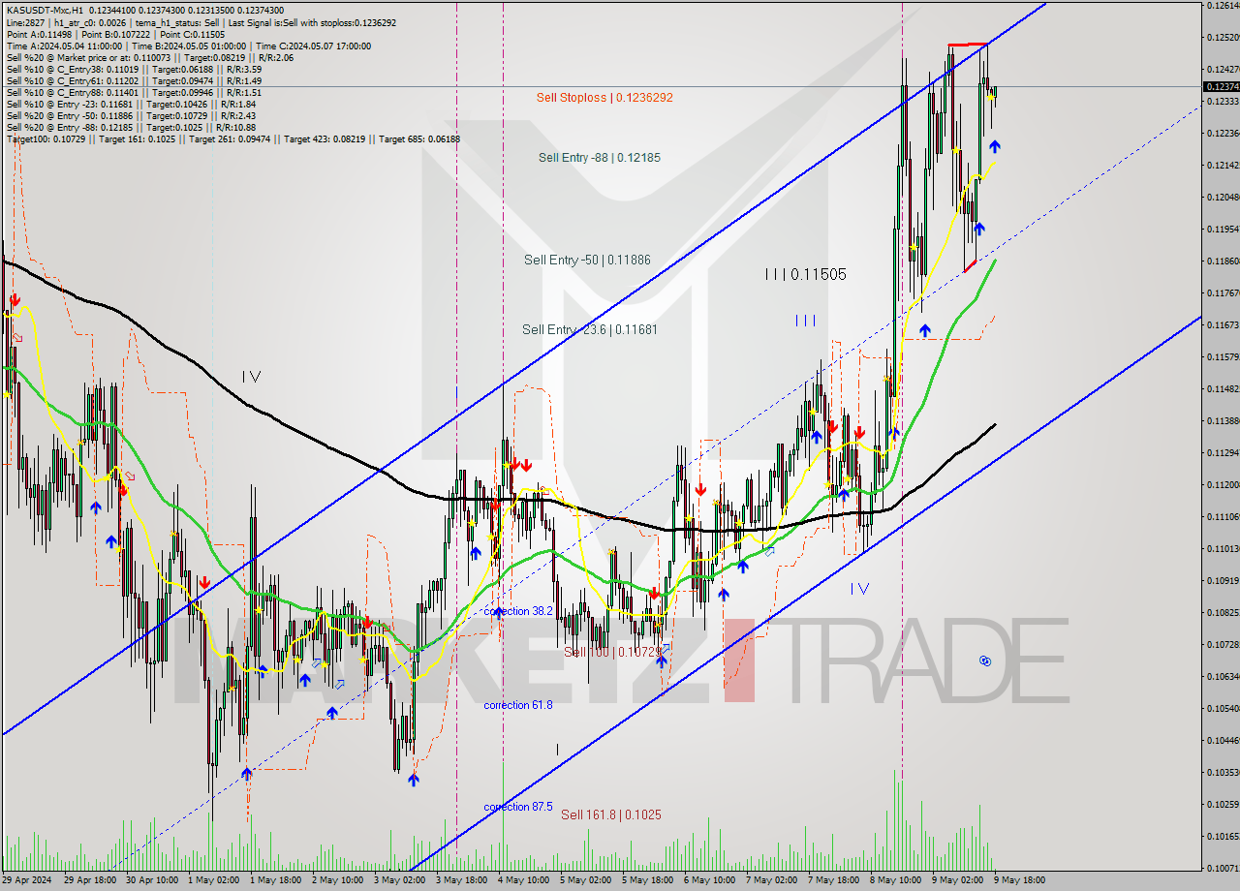Screen dimensions: 1240x891
Task: Click the 'Sell Entry -88 | 0.12185' label
Action: 600,157
